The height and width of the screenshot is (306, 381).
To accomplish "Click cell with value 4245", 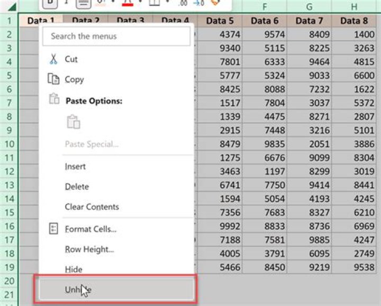I will tap(354, 199).
